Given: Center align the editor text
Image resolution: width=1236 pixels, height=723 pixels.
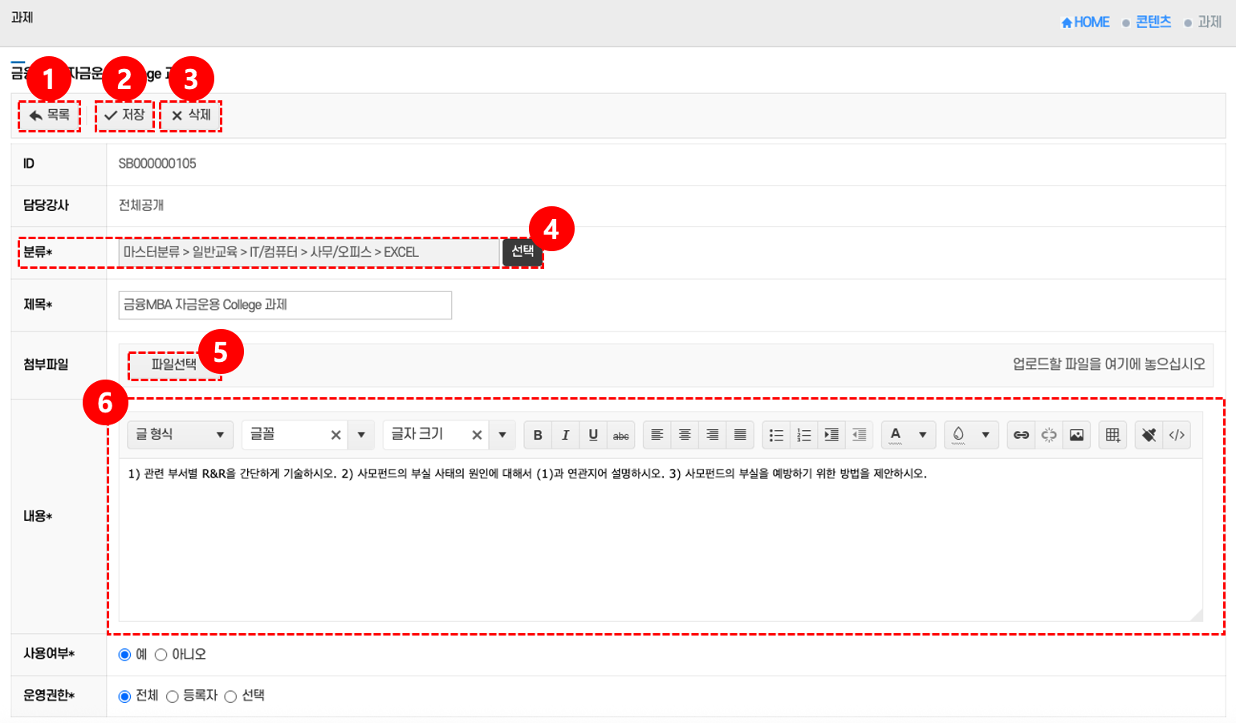Looking at the screenshot, I should coord(685,435).
